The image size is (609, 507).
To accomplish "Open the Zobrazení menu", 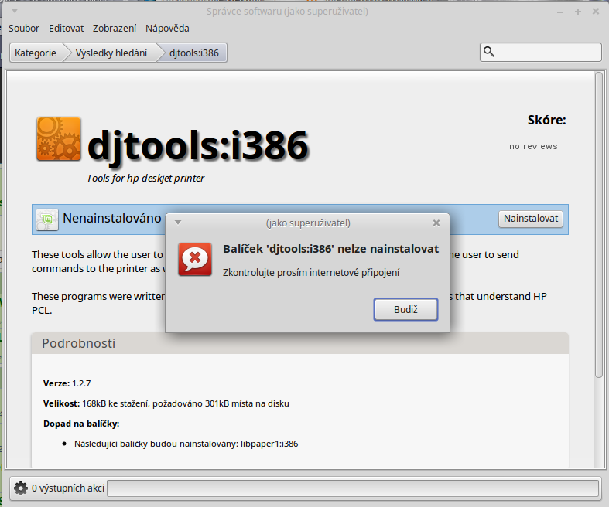I will point(115,29).
